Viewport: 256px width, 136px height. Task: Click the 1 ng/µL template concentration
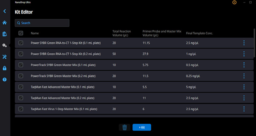[191, 54]
